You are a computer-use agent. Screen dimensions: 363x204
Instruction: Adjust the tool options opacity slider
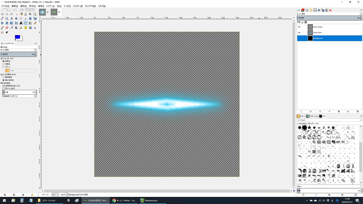point(18,54)
